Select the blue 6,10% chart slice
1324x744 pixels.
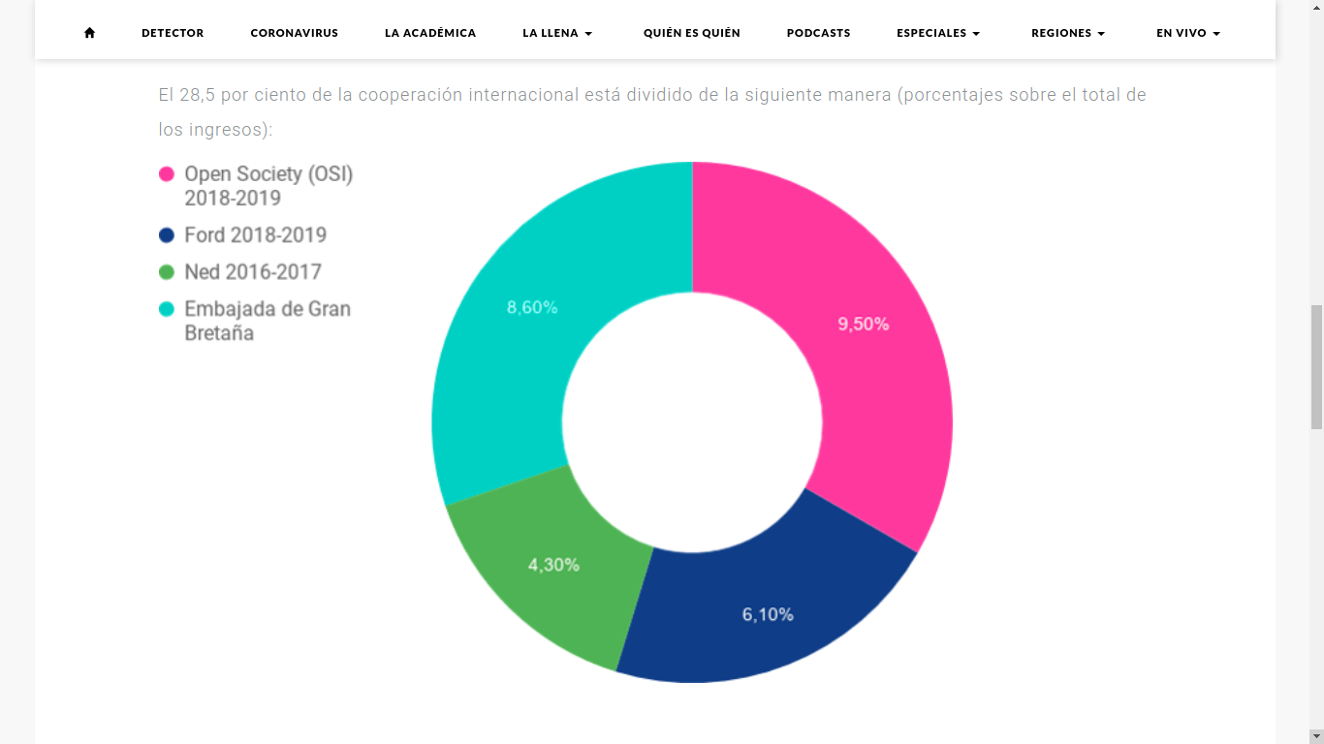pyautogui.click(x=766, y=615)
